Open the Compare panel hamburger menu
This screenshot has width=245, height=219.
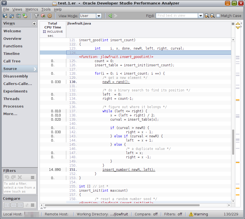(33, 205)
